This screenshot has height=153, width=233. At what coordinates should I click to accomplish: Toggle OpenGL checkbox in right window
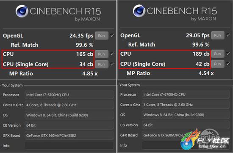click(x=228, y=35)
